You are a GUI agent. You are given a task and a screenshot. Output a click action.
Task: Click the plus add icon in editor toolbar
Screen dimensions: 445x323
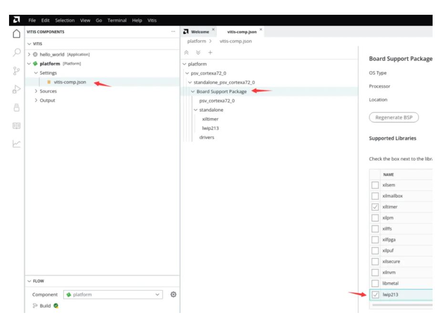tap(210, 52)
